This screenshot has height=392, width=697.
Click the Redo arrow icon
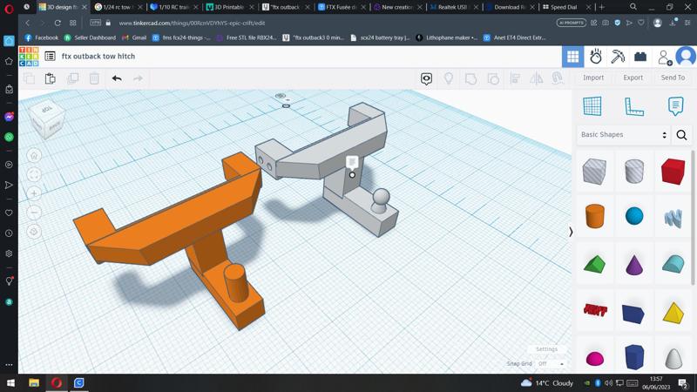[139, 78]
